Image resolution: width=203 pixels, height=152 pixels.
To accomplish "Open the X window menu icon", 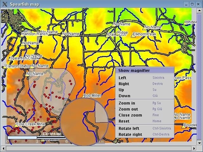I will [x=5, y=4].
